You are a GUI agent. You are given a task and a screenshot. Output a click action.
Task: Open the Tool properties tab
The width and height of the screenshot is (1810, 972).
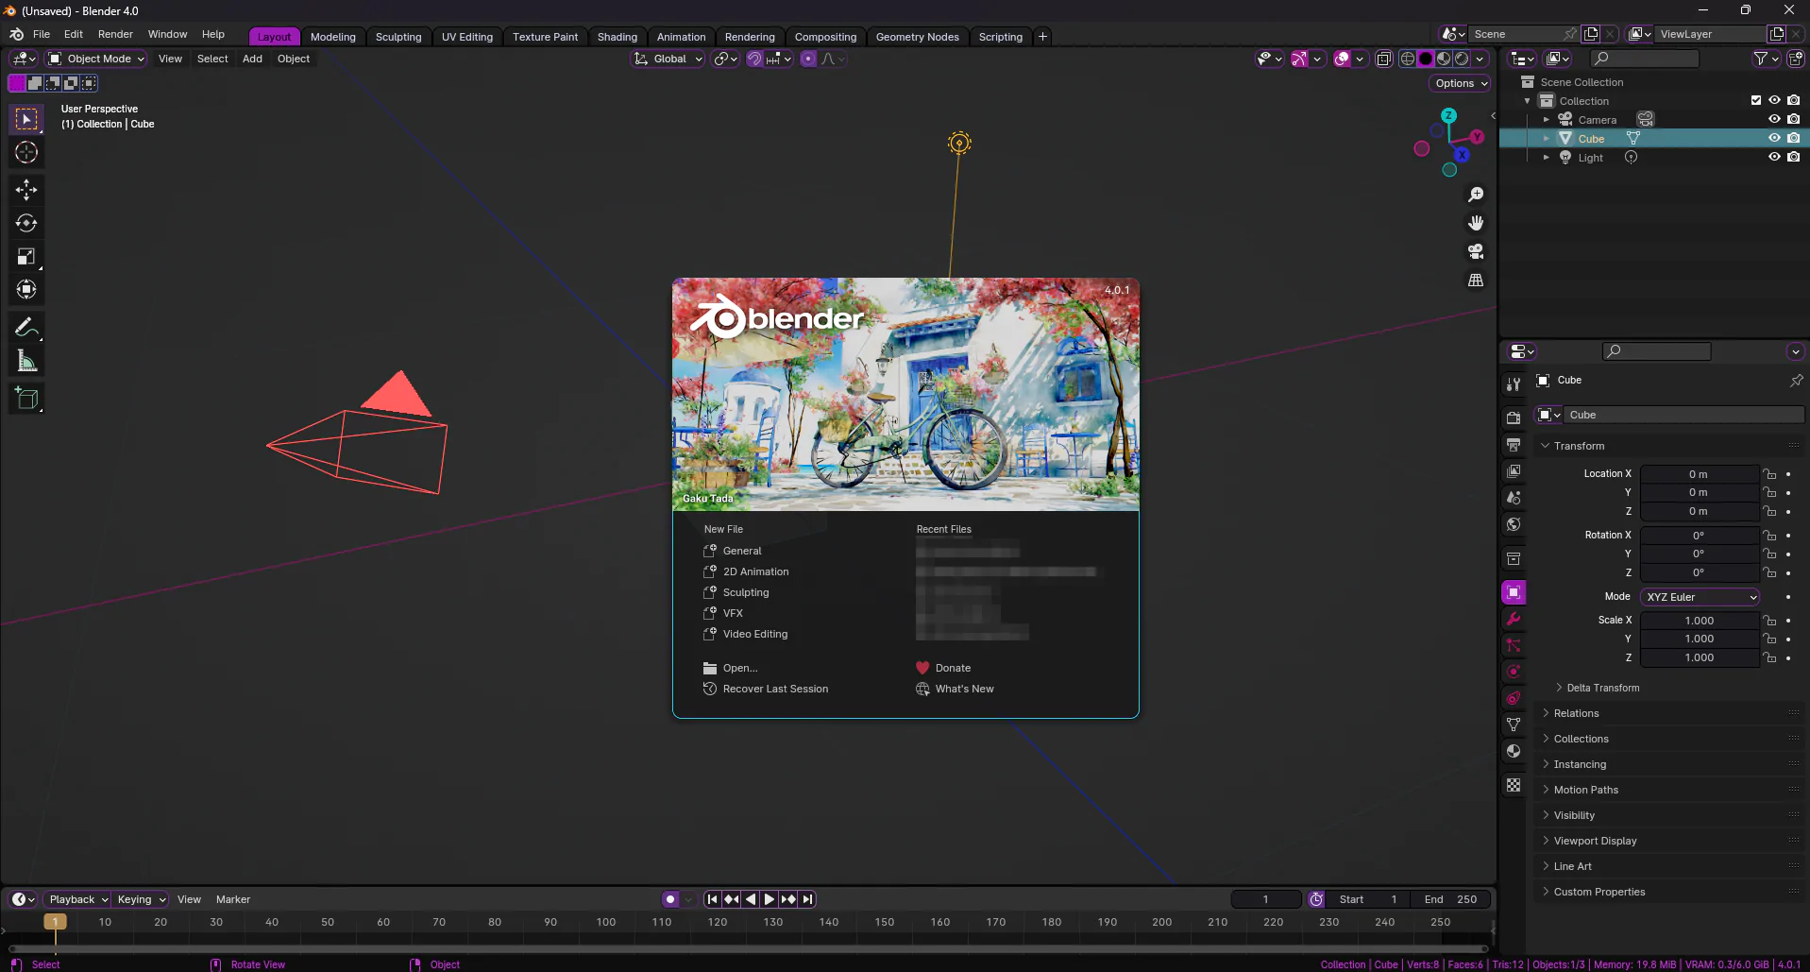click(x=1514, y=384)
